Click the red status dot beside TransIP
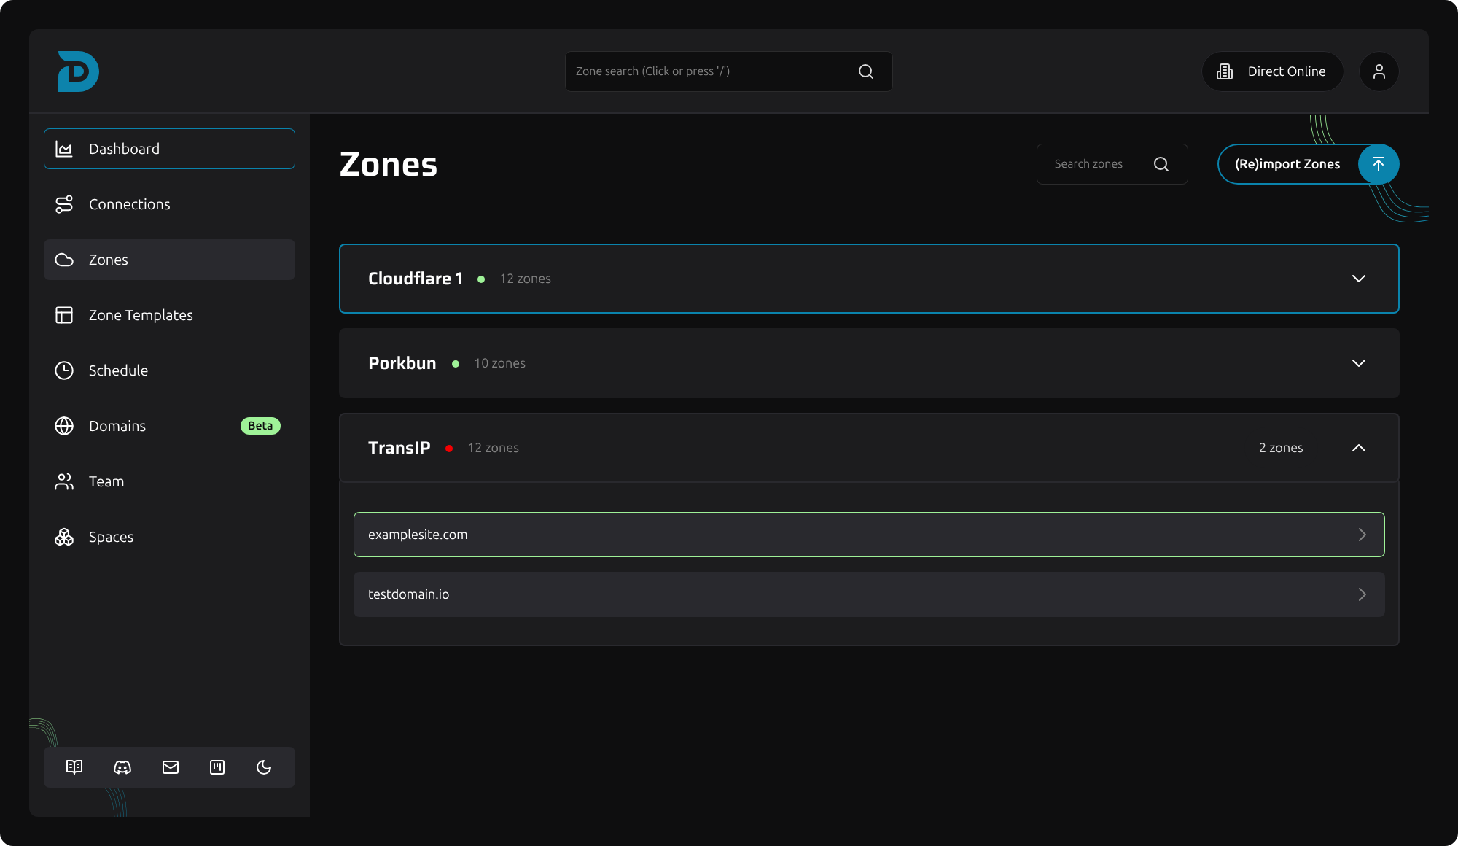Viewport: 1458px width, 846px height. click(449, 449)
